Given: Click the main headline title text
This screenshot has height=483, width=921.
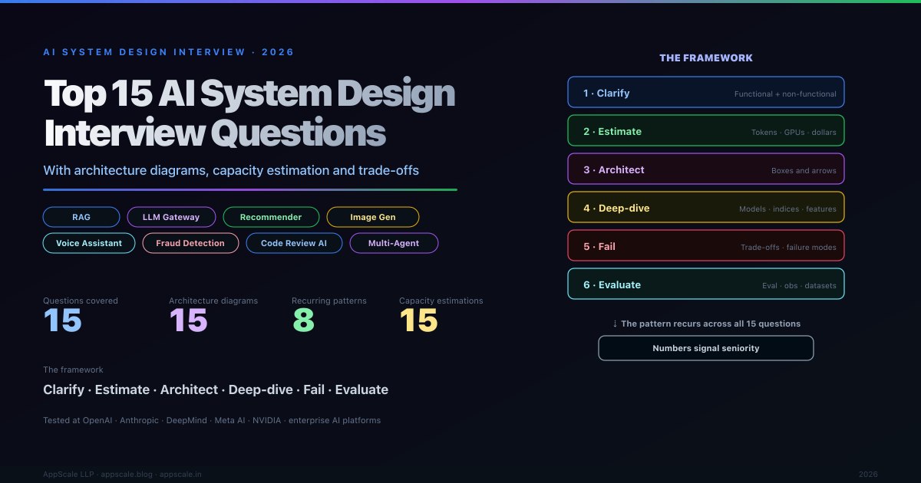Looking at the screenshot, I should (249, 113).
